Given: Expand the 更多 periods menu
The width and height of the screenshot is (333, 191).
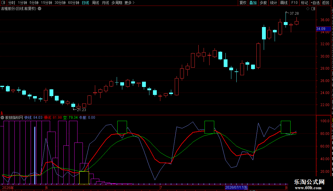Looking at the screenshot, I should point(130,3).
